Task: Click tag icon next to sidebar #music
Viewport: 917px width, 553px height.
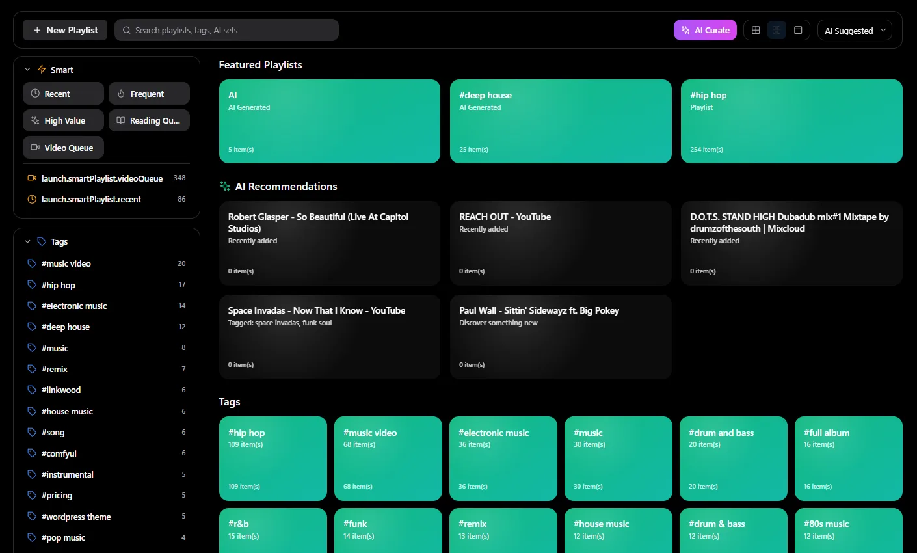Action: pyautogui.click(x=32, y=348)
